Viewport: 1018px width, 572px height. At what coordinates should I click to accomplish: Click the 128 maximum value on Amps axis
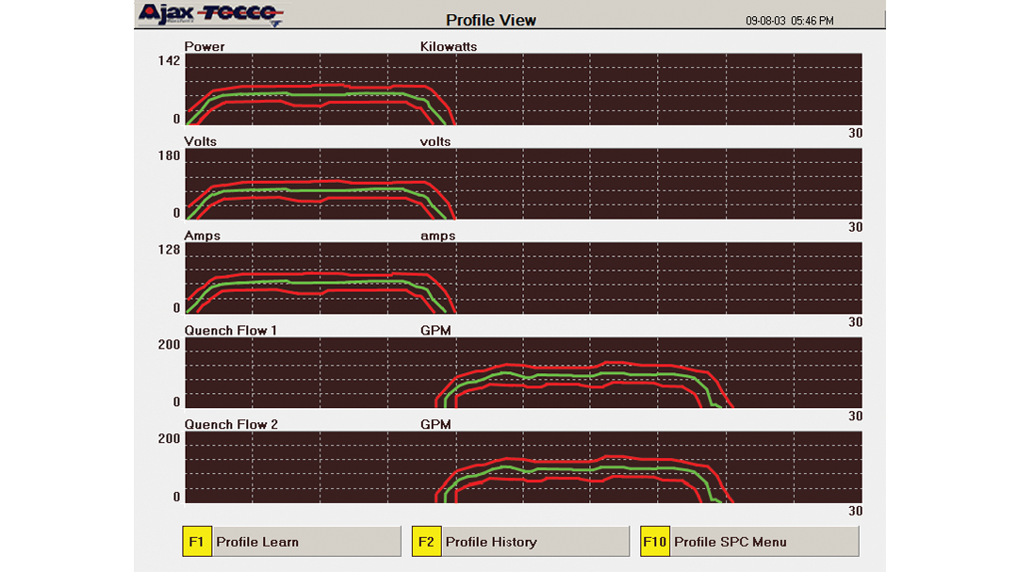coord(169,250)
